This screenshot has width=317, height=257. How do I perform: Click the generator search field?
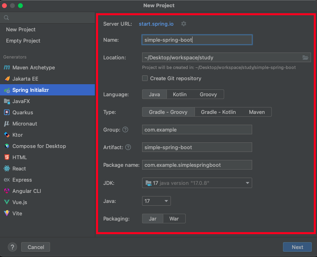pyautogui.click(x=48, y=18)
